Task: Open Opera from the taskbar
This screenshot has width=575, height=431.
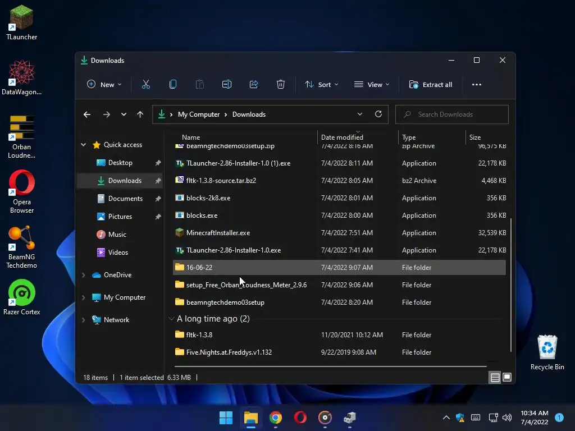Action: (x=300, y=418)
